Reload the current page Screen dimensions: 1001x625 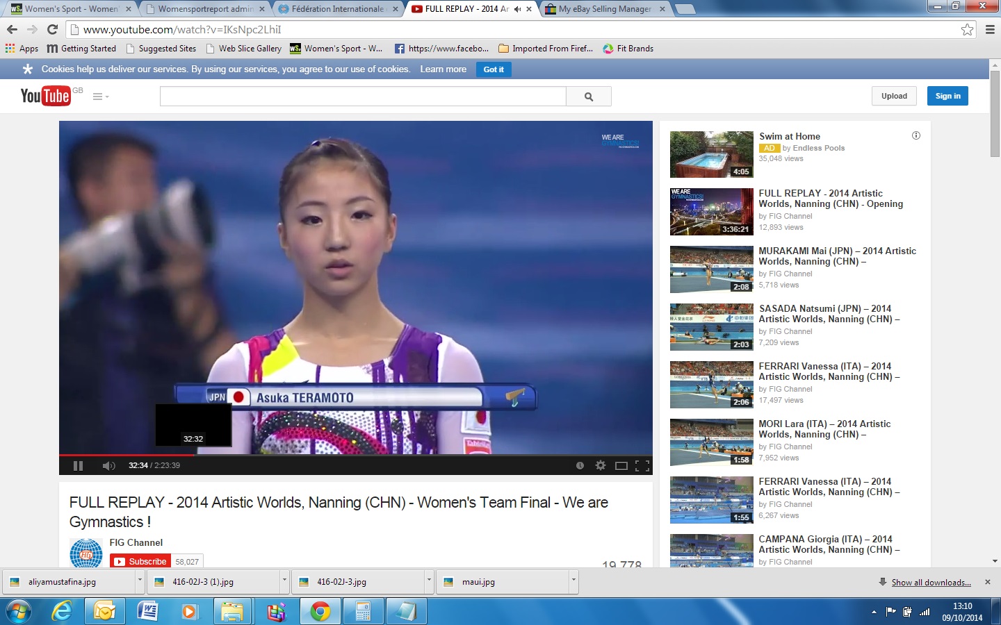52,29
